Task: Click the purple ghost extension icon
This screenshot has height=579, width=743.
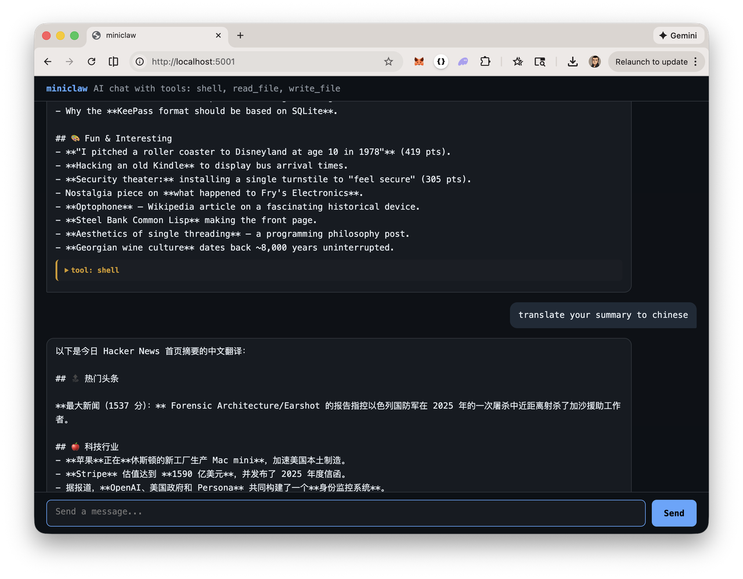Action: (463, 61)
